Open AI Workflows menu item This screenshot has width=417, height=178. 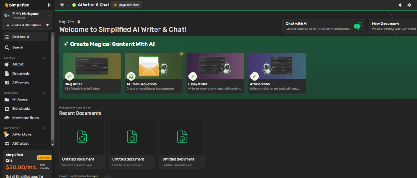pyautogui.click(x=25, y=134)
